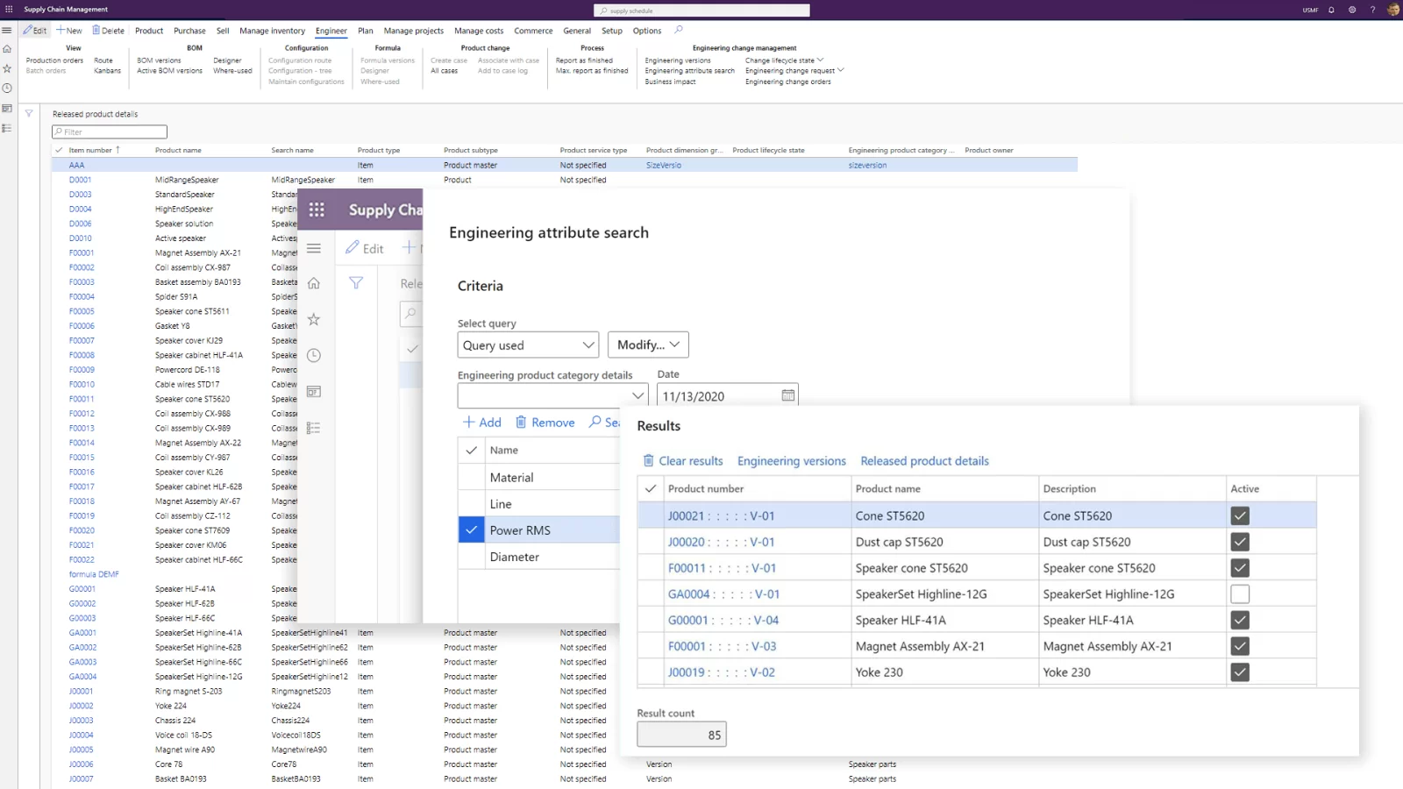Image resolution: width=1403 pixels, height=789 pixels.
Task: Click the Filter input above item list
Action: click(x=110, y=132)
